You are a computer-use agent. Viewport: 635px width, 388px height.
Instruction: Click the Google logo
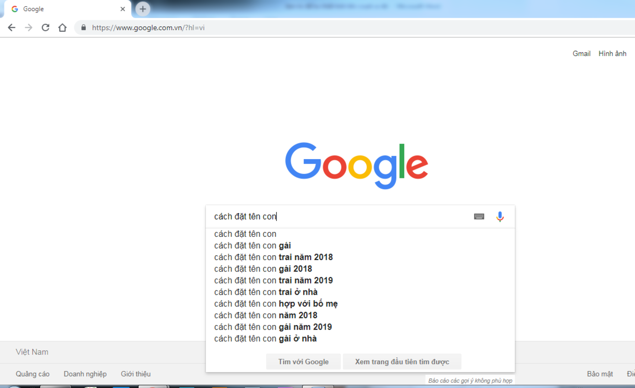tap(357, 166)
